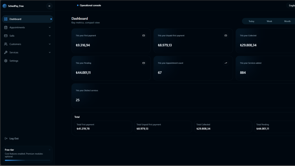
Task: Click the Total section heading
Action: tap(77, 117)
